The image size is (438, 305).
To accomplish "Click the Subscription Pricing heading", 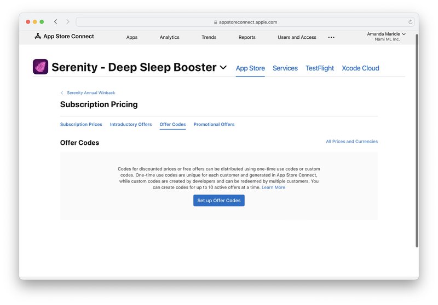I will click(x=99, y=104).
